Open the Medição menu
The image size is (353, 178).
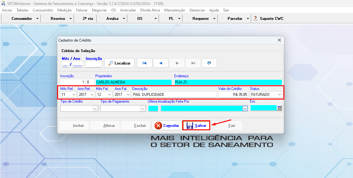pos(64,10)
